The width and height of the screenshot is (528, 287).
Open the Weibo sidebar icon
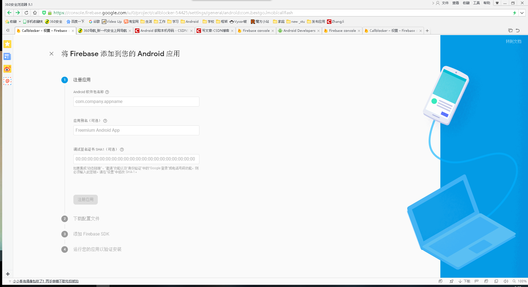7,69
